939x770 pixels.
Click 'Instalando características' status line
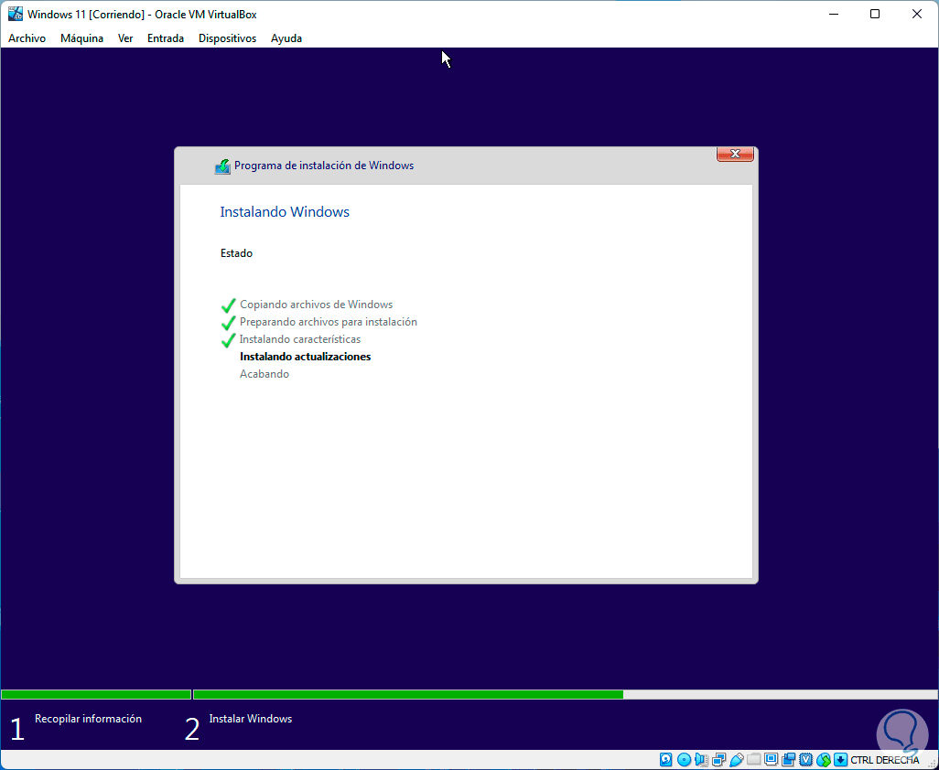(x=300, y=339)
